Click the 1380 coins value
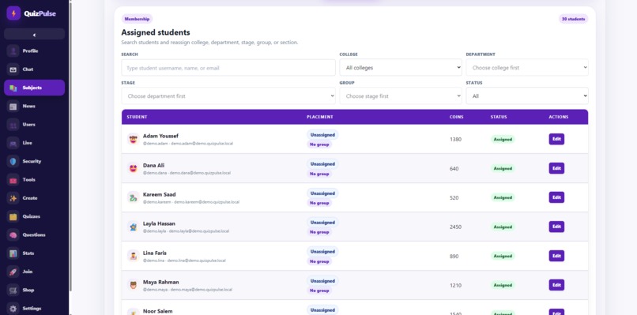637x315 pixels. [455, 139]
